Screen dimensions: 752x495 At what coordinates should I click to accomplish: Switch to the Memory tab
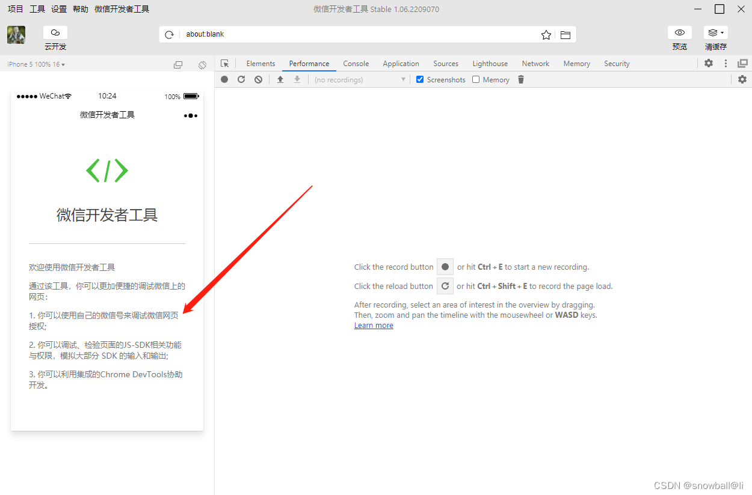[x=577, y=64]
